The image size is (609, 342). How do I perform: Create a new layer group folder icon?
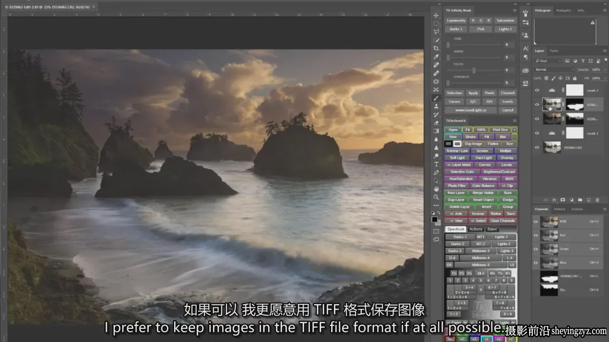[580, 200]
